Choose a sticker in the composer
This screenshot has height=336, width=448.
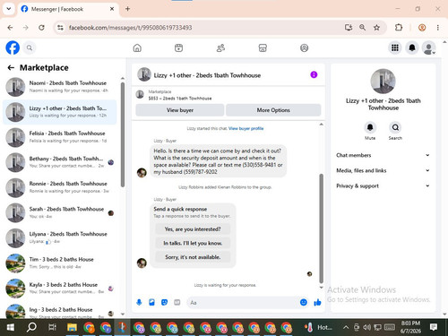tap(164, 303)
